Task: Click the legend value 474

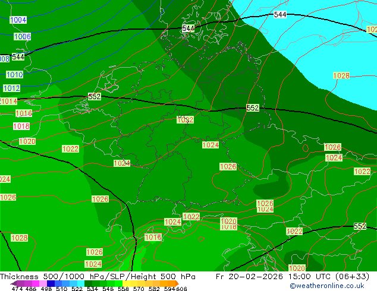Action: pyautogui.click(x=17, y=289)
